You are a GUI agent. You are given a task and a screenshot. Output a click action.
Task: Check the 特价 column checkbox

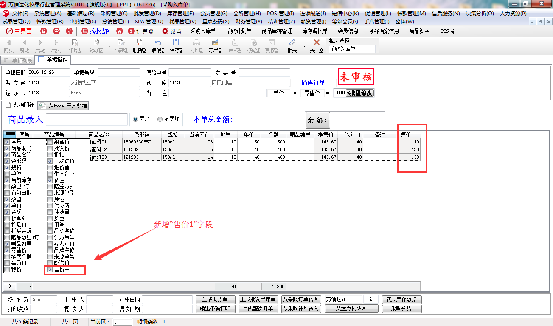(x=7, y=269)
